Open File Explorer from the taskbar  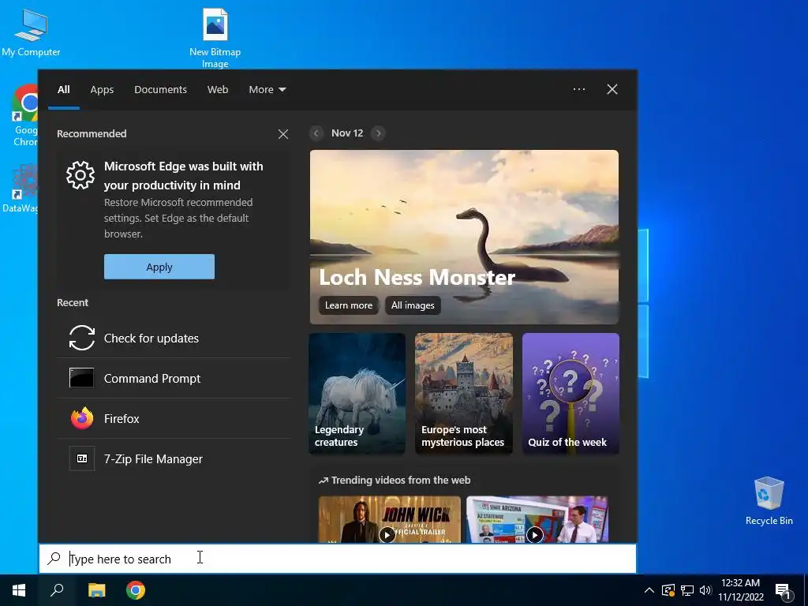click(x=96, y=590)
